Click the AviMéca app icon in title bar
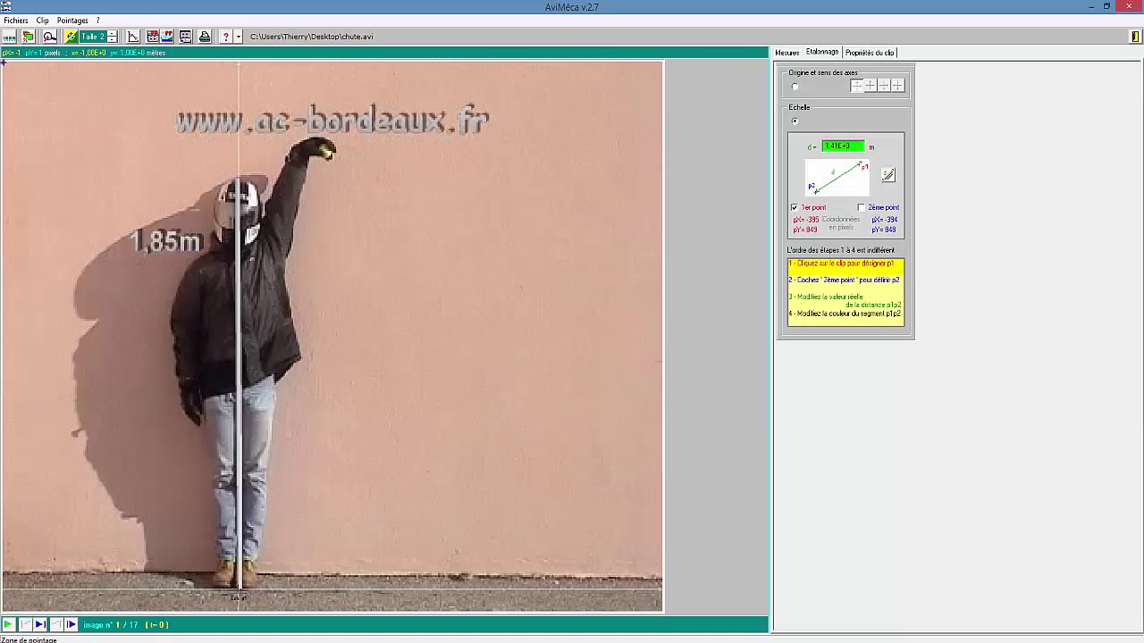The height and width of the screenshot is (643, 1144). point(6,6)
